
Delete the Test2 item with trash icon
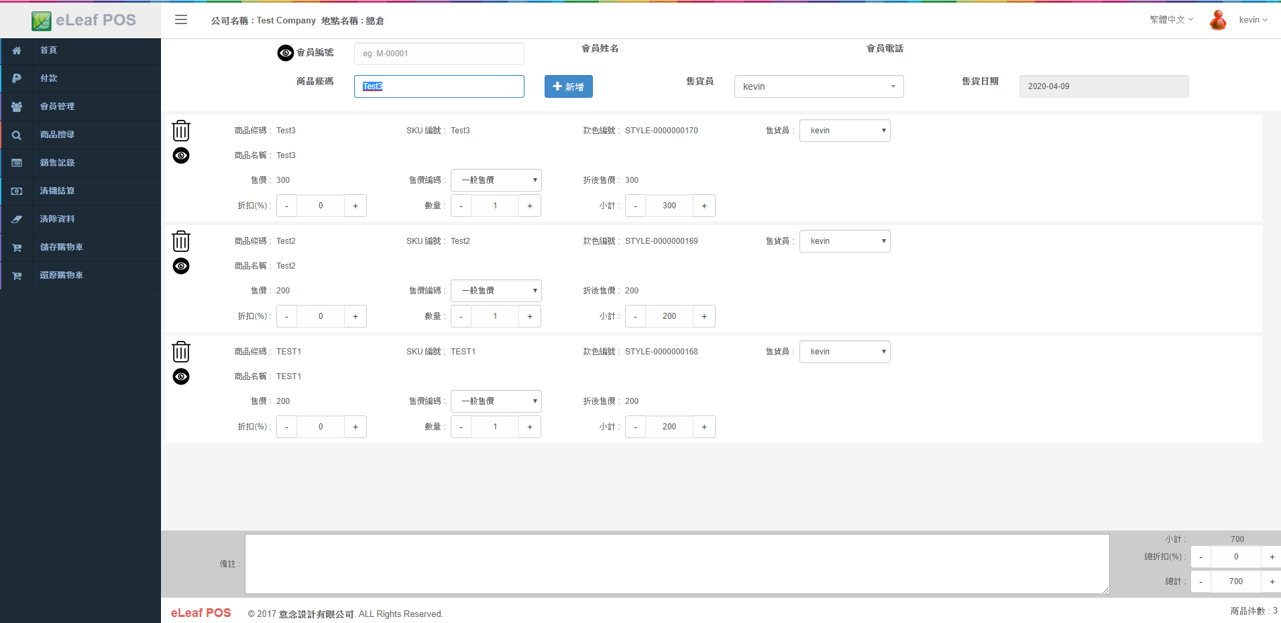181,241
